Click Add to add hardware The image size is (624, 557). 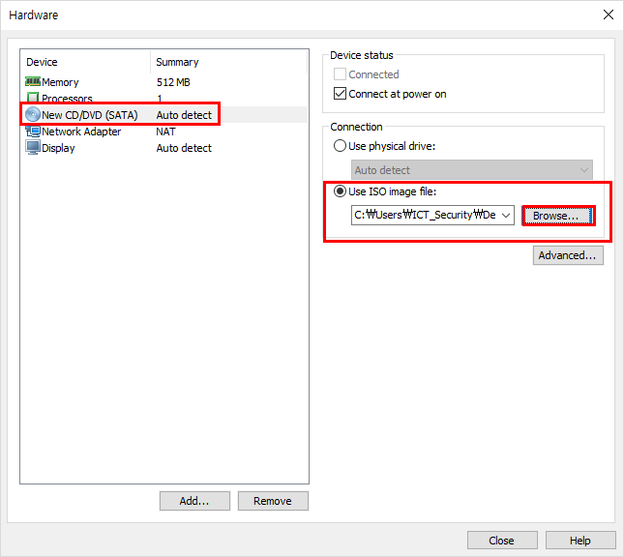coord(194,501)
